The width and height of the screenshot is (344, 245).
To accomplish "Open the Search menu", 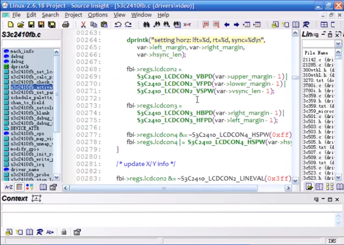I will pyautogui.click(x=50, y=15).
